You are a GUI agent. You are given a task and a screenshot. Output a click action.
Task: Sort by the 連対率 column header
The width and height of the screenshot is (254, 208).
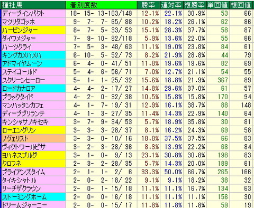tap(171, 5)
